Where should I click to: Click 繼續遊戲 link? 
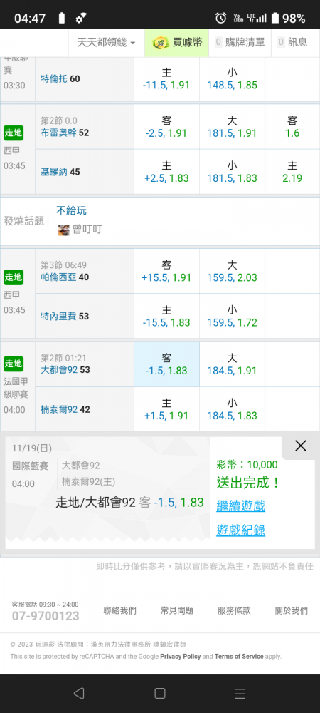[x=240, y=506]
